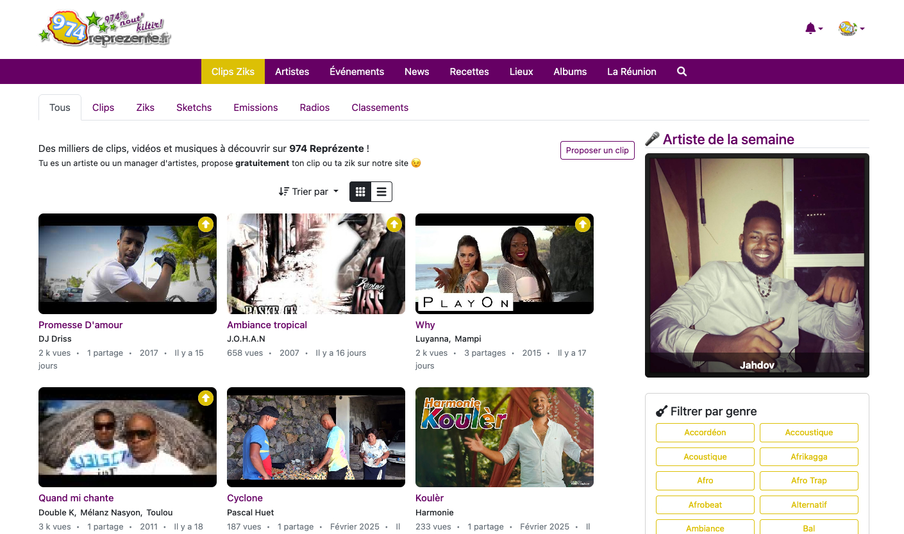Screen dimensions: 904x534
Task: Click the 974 Reprézente site logo
Action: click(105, 29)
